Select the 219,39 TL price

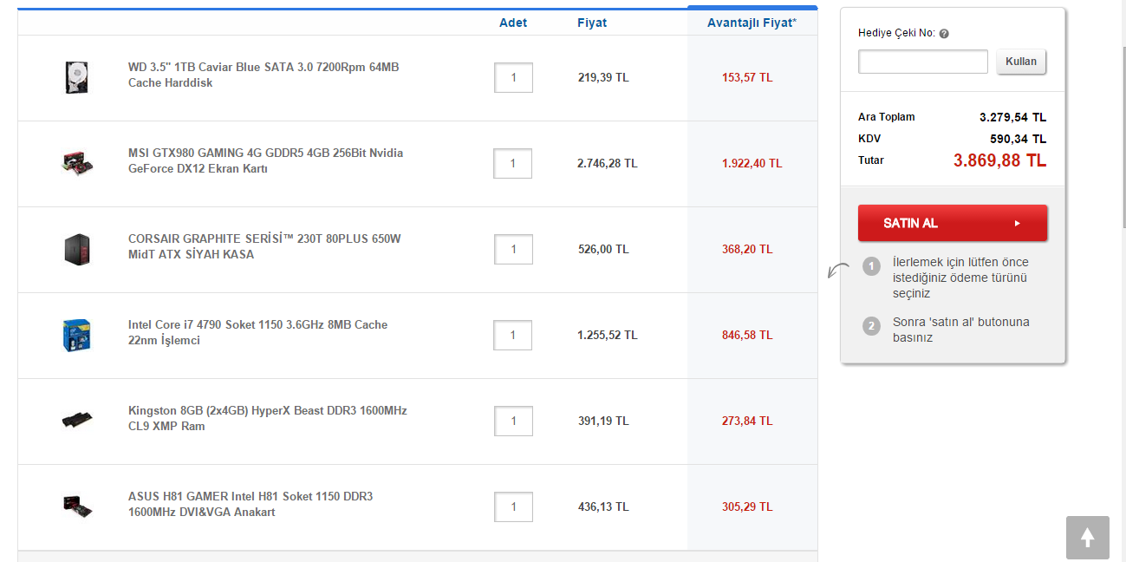tap(603, 77)
